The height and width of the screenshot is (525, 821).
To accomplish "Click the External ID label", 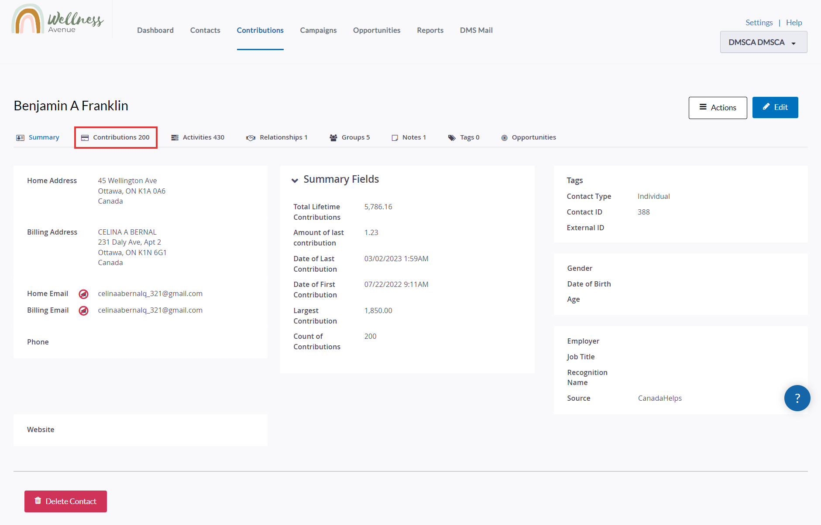I will pyautogui.click(x=586, y=228).
